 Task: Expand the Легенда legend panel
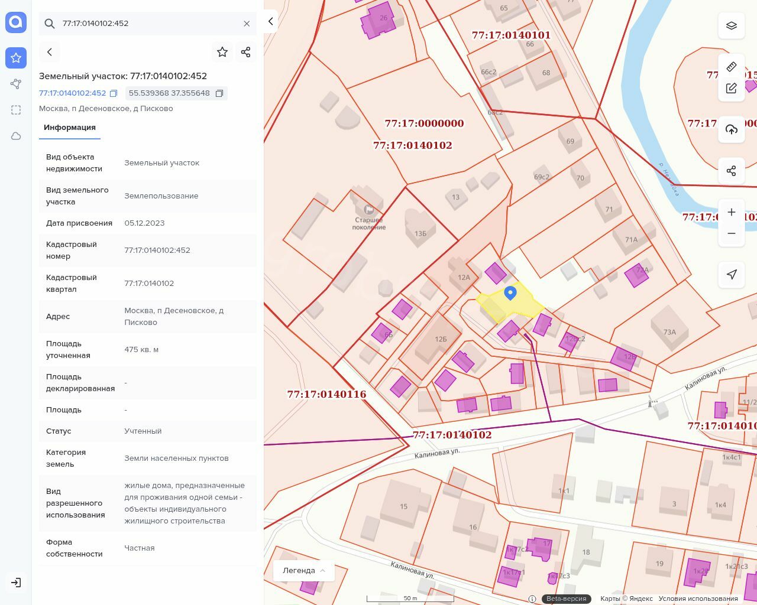[304, 571]
